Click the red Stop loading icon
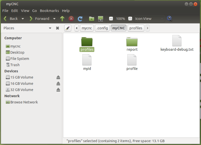Image resolution: width=201 pixels, height=145 pixels. click(x=71, y=19)
